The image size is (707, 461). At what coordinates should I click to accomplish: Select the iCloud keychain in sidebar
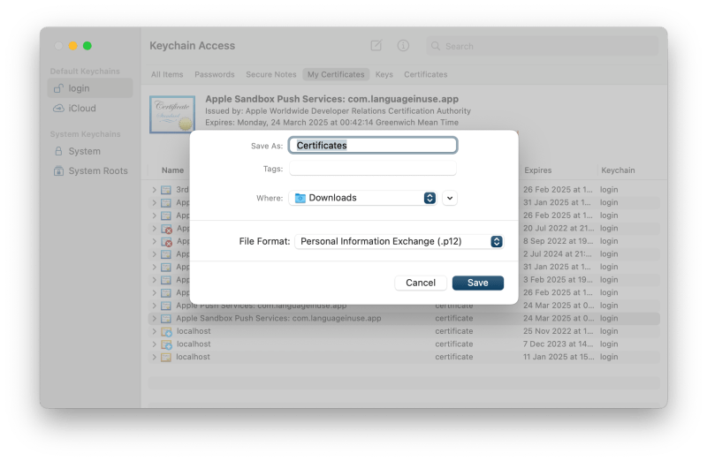90,108
